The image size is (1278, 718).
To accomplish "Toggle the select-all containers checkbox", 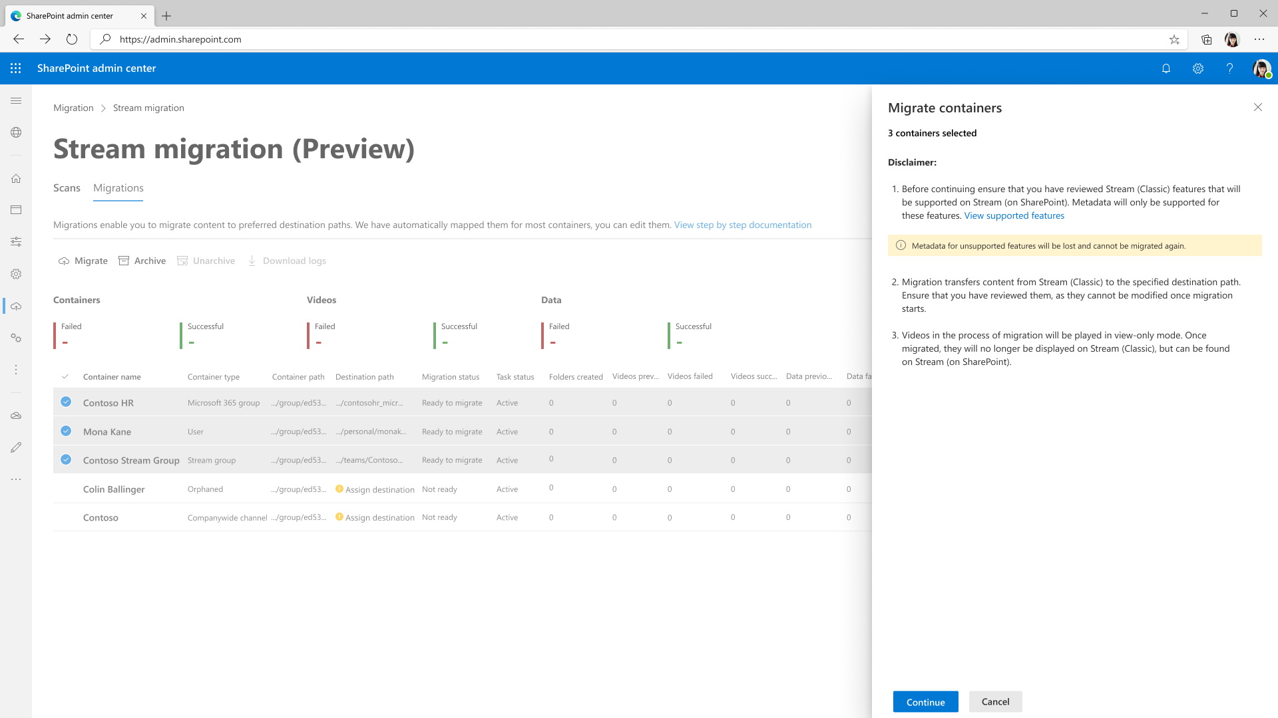I will click(x=66, y=375).
